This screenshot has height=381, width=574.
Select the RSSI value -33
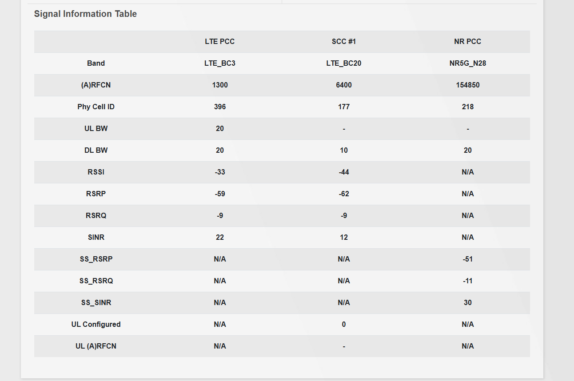point(219,172)
